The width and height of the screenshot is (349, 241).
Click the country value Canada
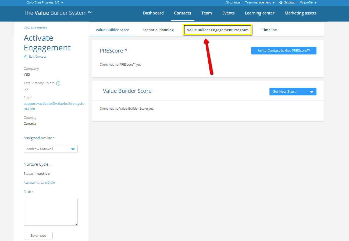point(30,124)
